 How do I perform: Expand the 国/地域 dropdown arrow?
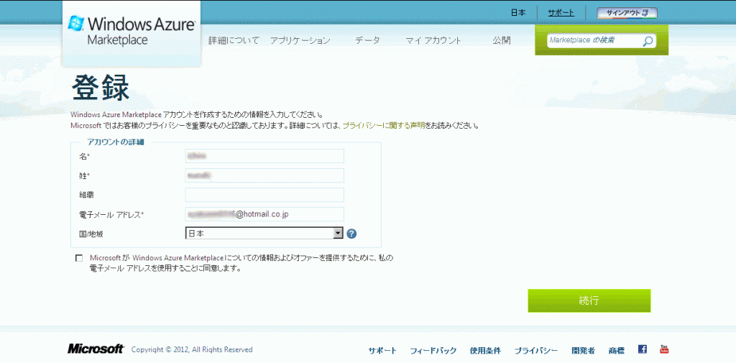coord(338,233)
